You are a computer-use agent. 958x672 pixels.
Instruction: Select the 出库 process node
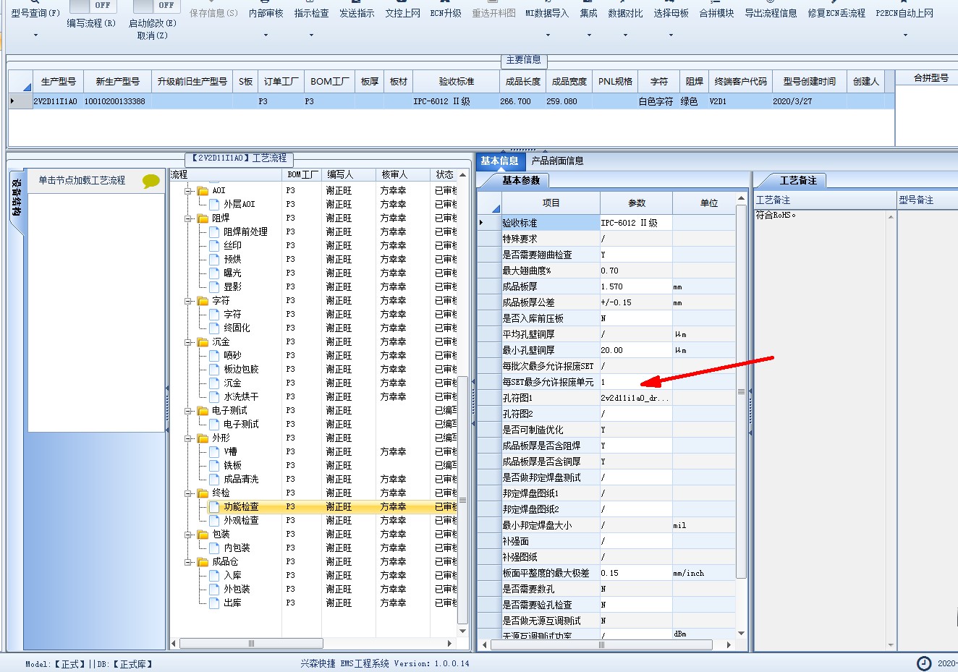coord(232,603)
